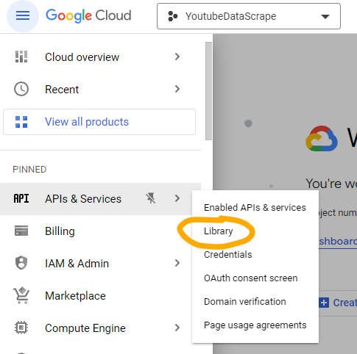The width and height of the screenshot is (357, 354).
Task: Click the APIs & Services API icon
Action: [21, 198]
